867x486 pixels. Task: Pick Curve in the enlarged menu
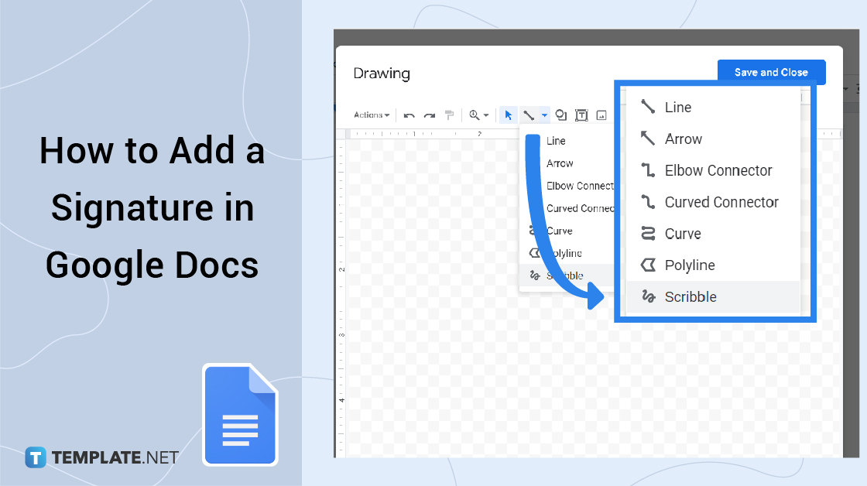pos(682,234)
